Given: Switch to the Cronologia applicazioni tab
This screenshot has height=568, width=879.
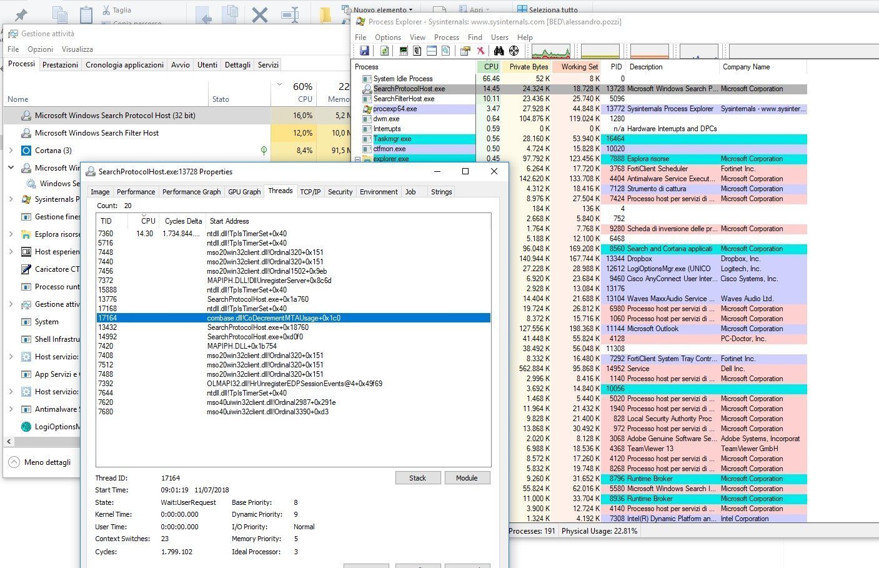Looking at the screenshot, I should click(124, 65).
